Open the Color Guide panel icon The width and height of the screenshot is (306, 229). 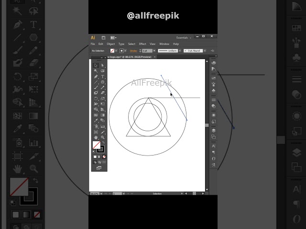pos(214,69)
